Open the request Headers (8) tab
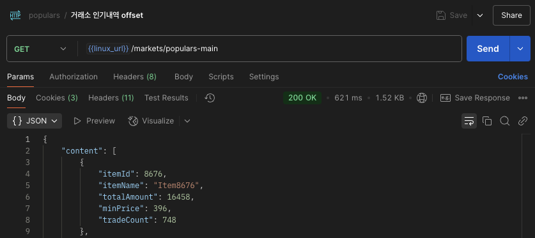The height and width of the screenshot is (238, 535). pos(135,77)
